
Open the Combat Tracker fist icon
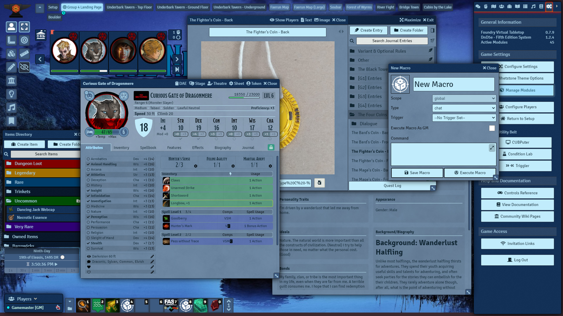pyautogui.click(x=486, y=6)
